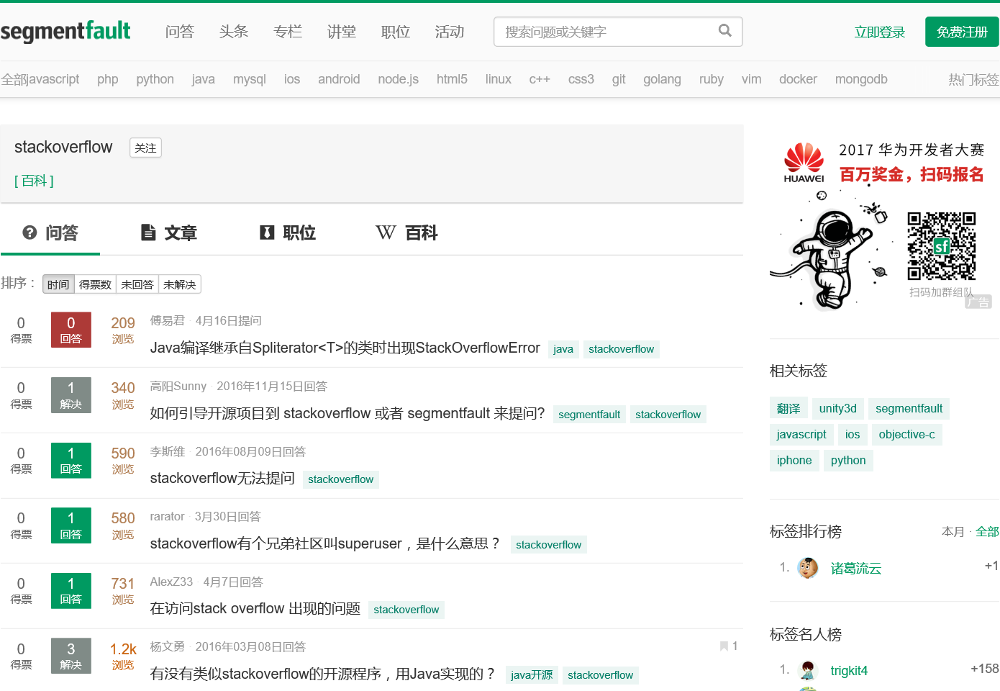Open the W-shaped 百科 tab icon
Viewport: 1000px width, 691px height.
click(386, 232)
